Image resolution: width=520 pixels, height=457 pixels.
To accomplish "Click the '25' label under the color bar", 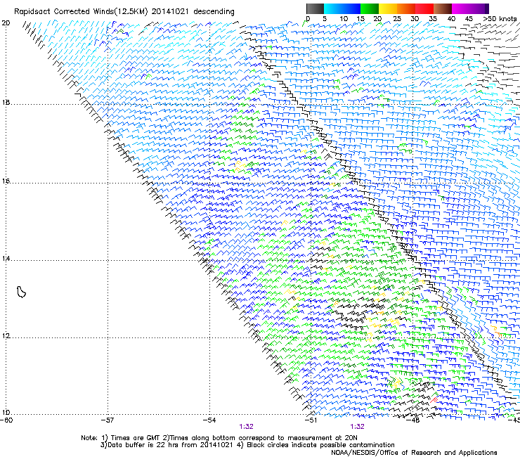I will 397,18.
